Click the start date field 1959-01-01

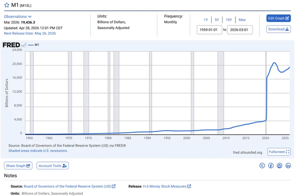click(209, 30)
